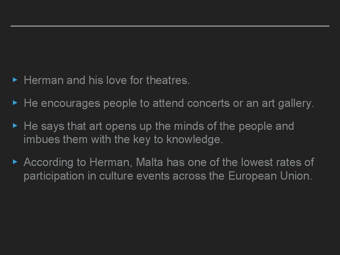The image size is (340, 255).
Task: Click the word 'concerts' in second bullet
Action: (x=208, y=104)
